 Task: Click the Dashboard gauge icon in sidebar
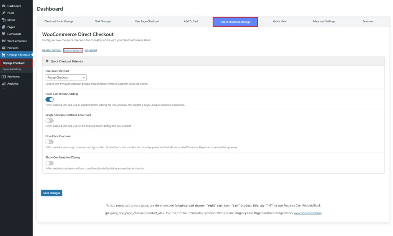3,6
